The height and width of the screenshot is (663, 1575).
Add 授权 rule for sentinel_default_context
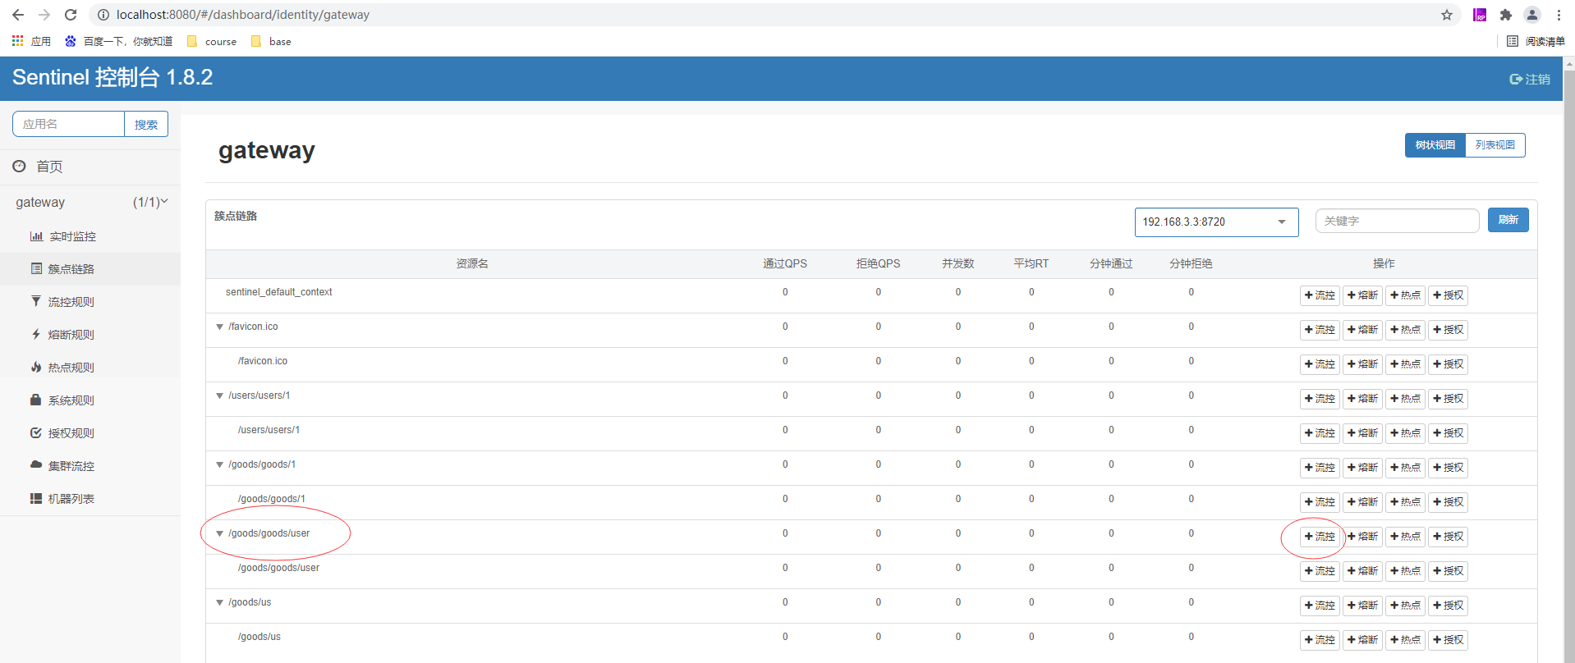coord(1448,295)
